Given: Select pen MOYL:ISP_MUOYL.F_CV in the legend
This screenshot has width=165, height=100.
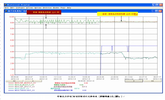Looking at the screenshot, I should [x=25, y=83].
